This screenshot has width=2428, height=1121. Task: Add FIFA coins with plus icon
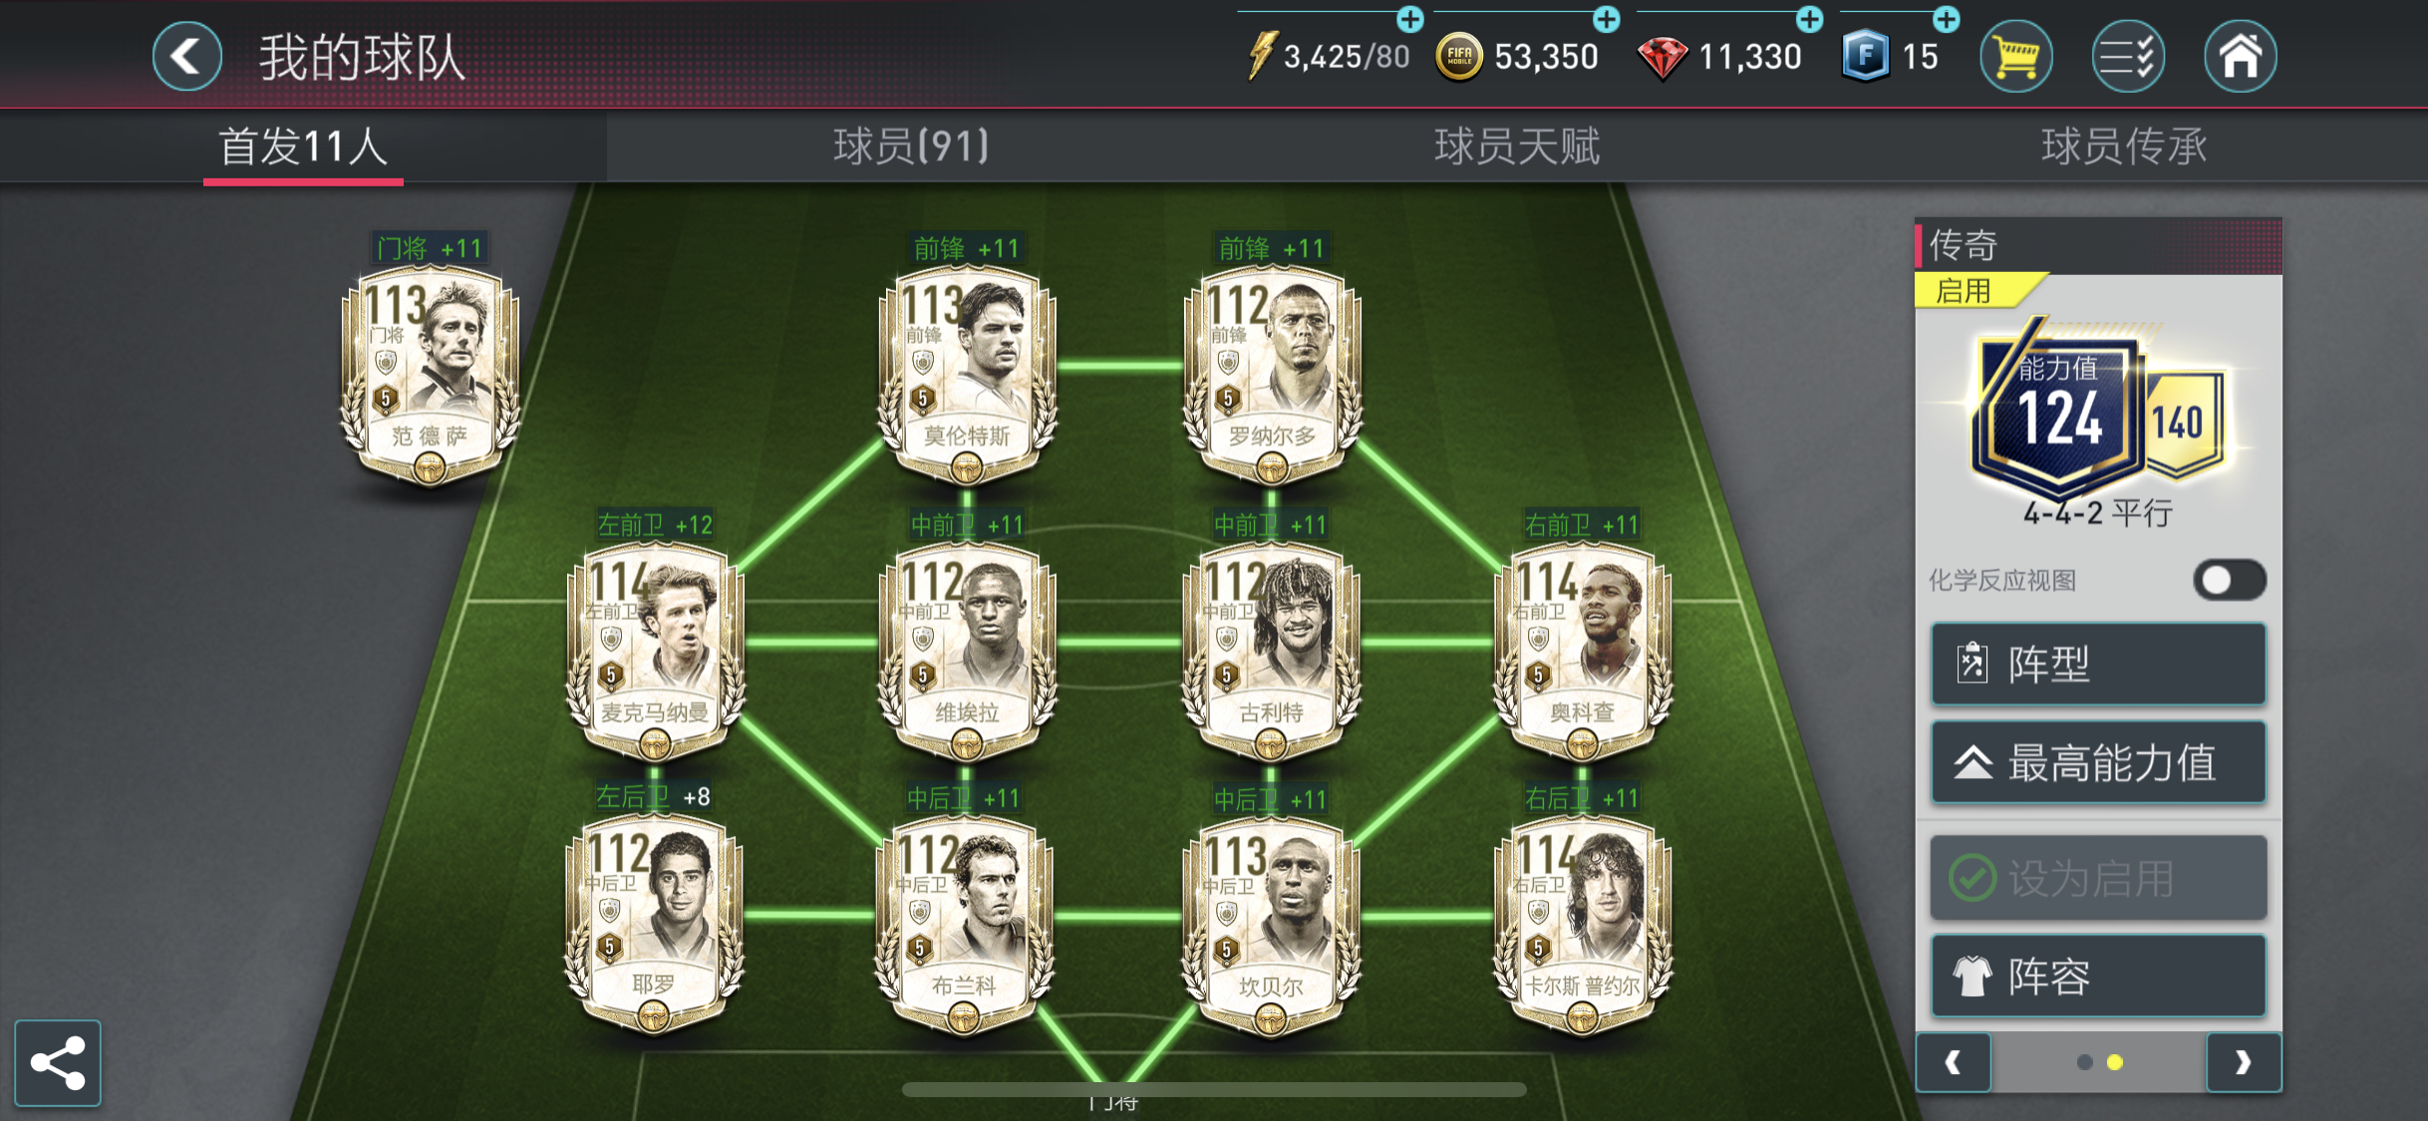[1606, 18]
